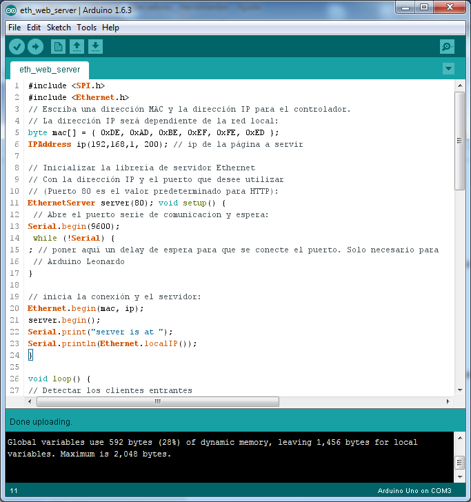
Task: Click the horizontal scroll left arrow
Action: click(30, 401)
